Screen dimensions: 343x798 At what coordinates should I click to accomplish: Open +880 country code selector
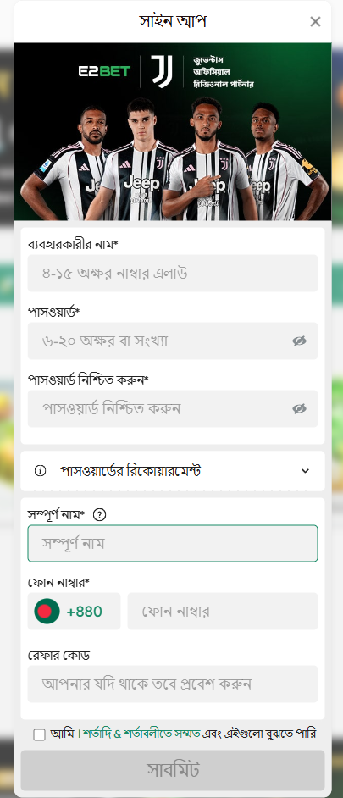pyautogui.click(x=74, y=612)
